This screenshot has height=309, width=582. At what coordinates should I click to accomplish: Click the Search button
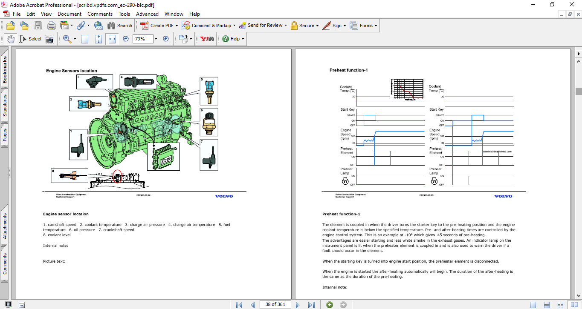coord(119,26)
